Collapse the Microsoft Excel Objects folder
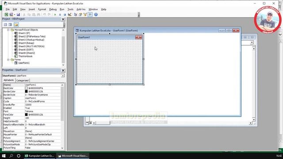Screen dimensions: 283x159 tap(8, 30)
